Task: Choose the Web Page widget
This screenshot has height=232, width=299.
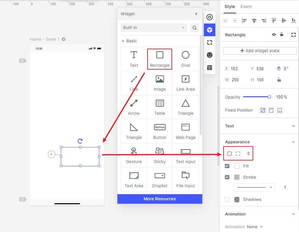Action: point(185,132)
